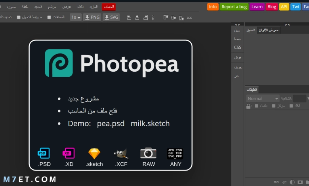Toggle the بكسل lock checkbox
This screenshot has width=309, height=186.
pos(256,106)
